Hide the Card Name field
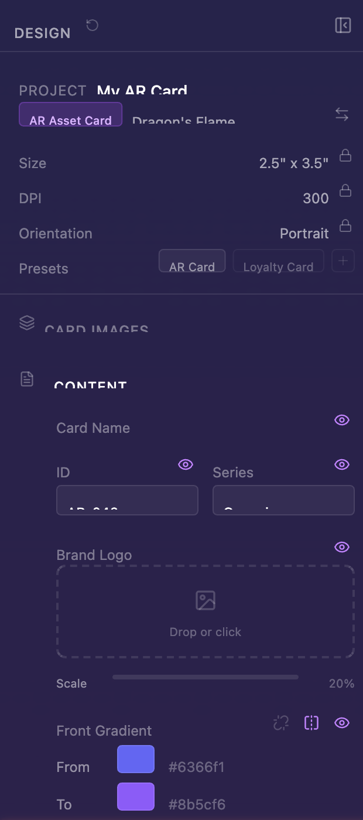This screenshot has height=820, width=363. pyautogui.click(x=341, y=420)
